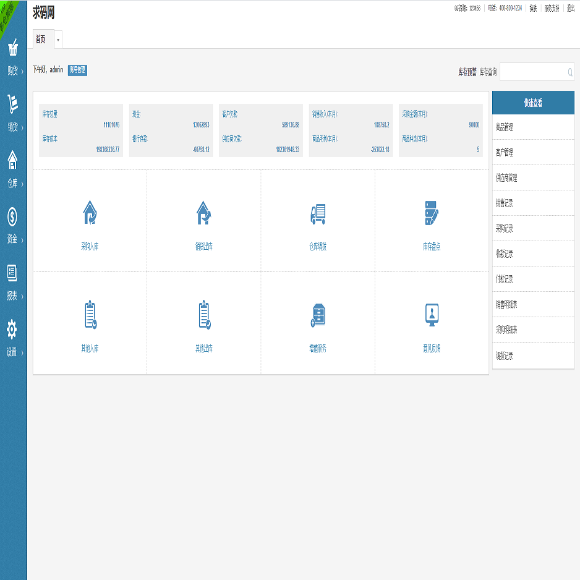Viewport: 580px width, 580px height.
Task: Click the 账号管理 account button
Action: coord(77,70)
